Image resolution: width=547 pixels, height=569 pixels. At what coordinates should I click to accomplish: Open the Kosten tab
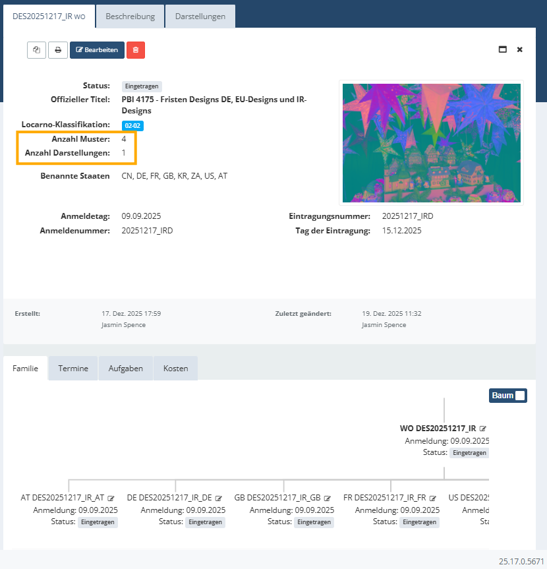pos(175,369)
